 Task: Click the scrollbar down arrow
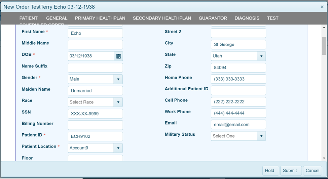point(324,158)
